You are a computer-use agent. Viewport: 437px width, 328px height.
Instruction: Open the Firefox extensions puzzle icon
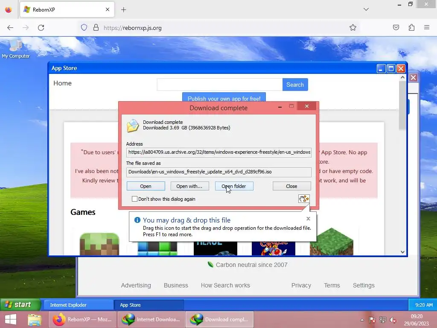click(x=411, y=27)
